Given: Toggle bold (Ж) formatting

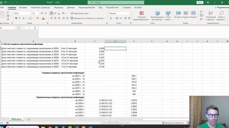Looking at the screenshot, I should 16,18.
